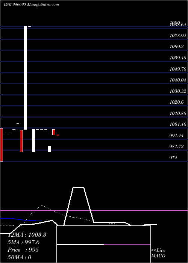Click the 1059.48 price level label

[178, 58]
